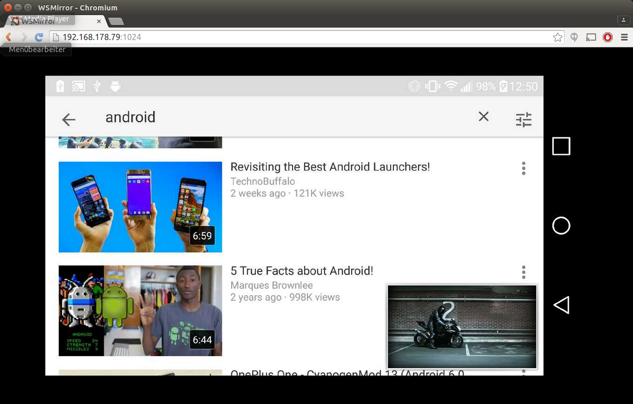Open options menu for Revisiting the Best Android Launchers
The height and width of the screenshot is (404, 633).
pyautogui.click(x=524, y=168)
